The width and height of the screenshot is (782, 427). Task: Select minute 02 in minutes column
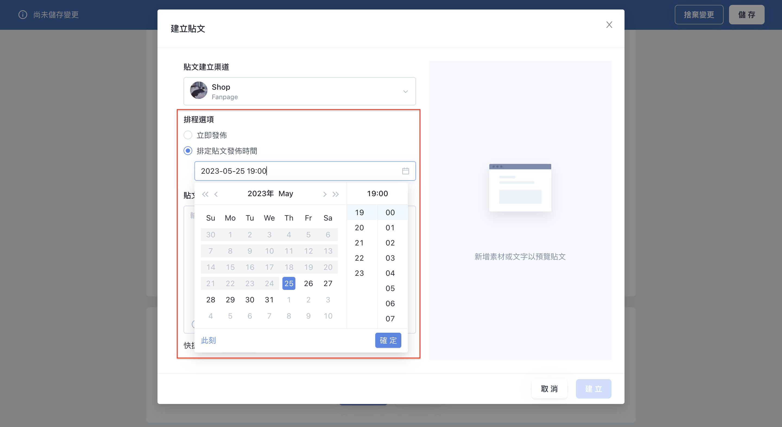pyautogui.click(x=393, y=243)
